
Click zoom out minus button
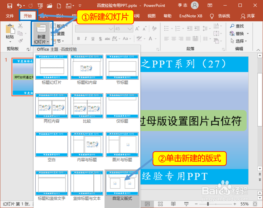pos(196,204)
